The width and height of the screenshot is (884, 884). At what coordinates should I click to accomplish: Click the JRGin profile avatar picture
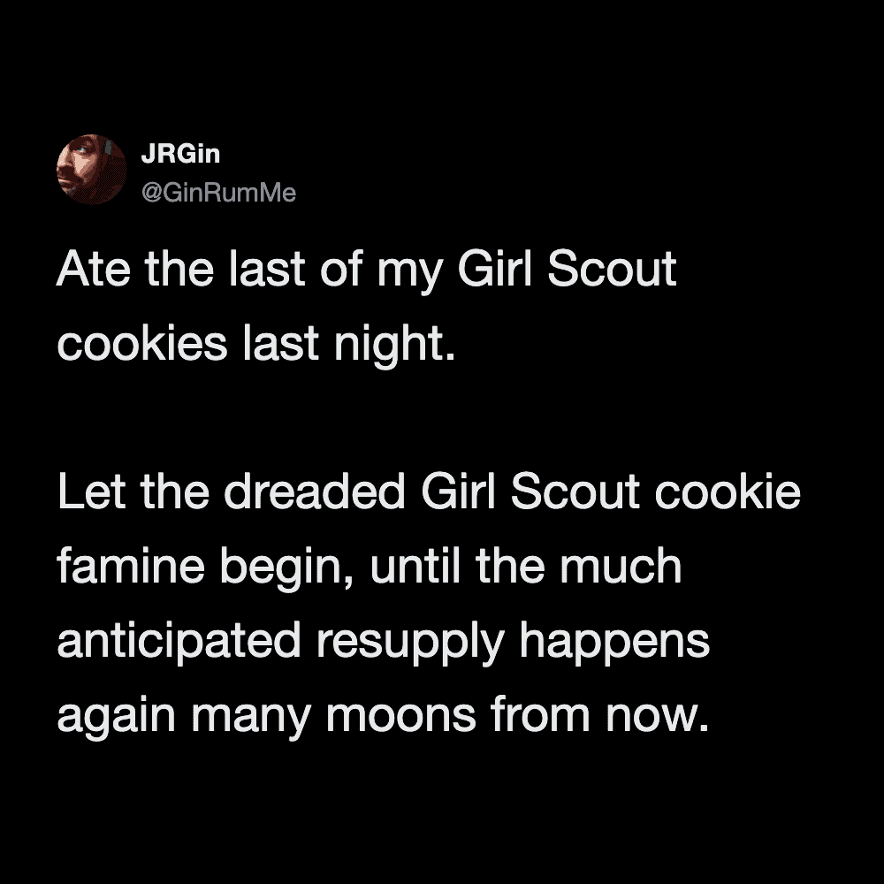tap(91, 169)
